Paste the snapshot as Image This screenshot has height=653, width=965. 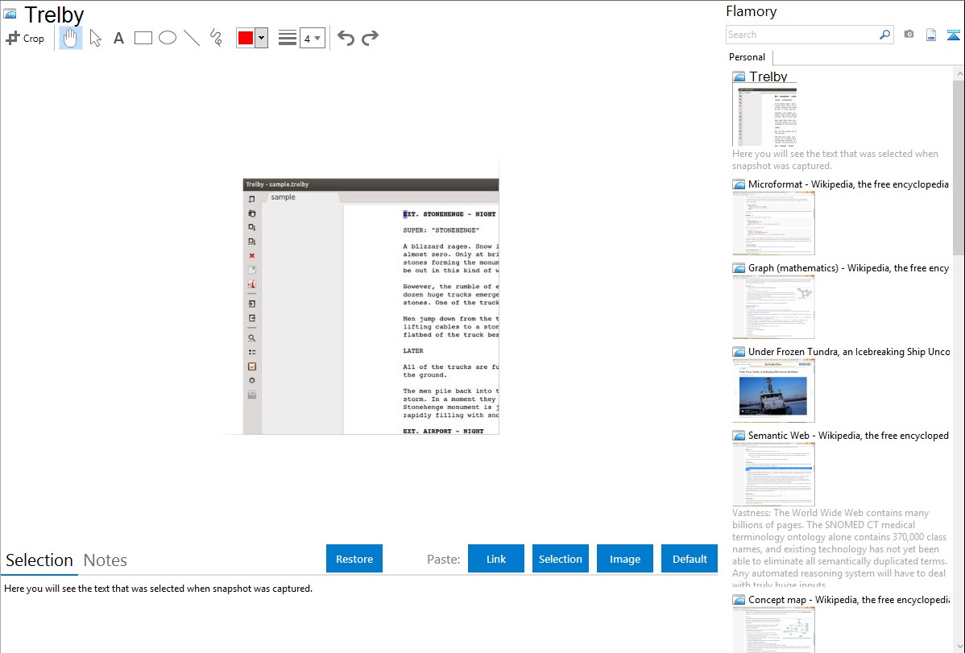point(625,559)
